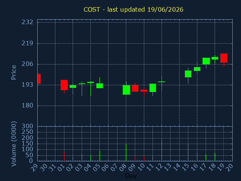This screenshot has width=241, height=181.
Task: Click the day axis label 07
Action: (x=114, y=167)
